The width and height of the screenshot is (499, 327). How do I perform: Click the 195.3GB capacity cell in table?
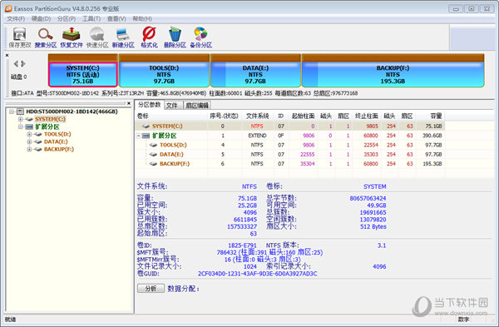432,164
